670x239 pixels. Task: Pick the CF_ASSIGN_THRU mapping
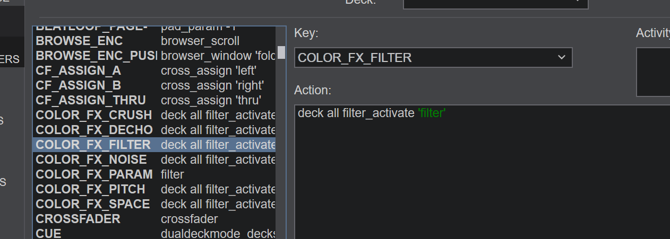click(154, 100)
